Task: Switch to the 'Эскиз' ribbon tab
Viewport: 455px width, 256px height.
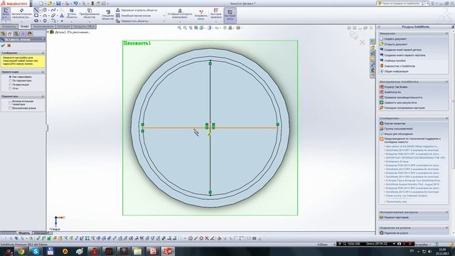Action: coord(24,27)
